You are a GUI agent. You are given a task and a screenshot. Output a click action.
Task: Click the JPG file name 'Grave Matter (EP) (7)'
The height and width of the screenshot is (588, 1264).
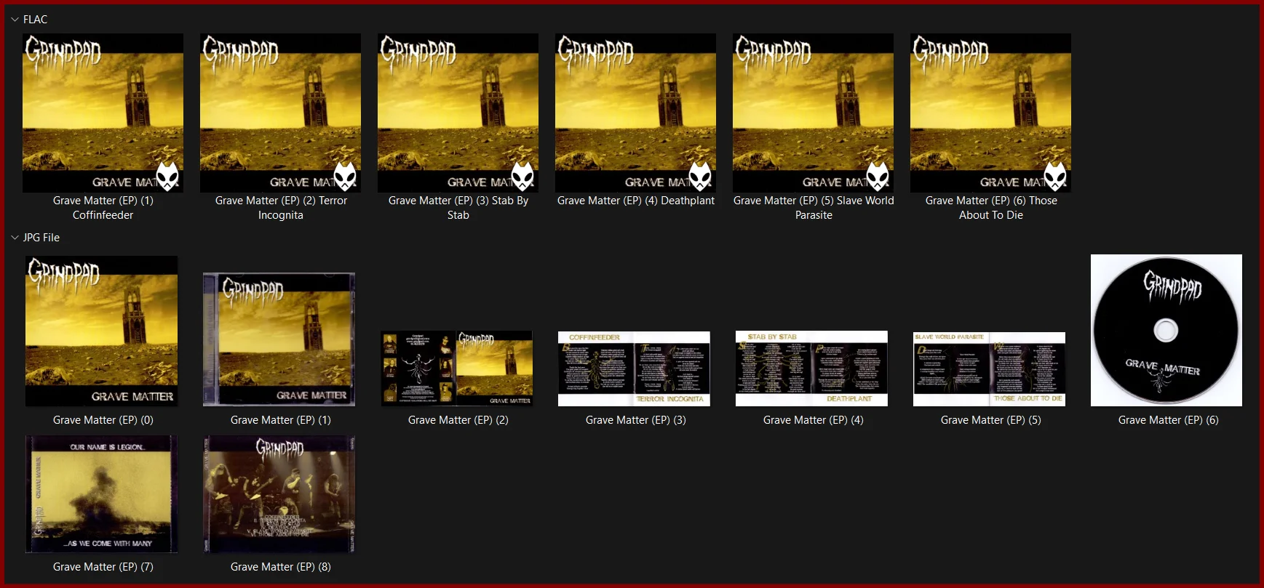[103, 567]
